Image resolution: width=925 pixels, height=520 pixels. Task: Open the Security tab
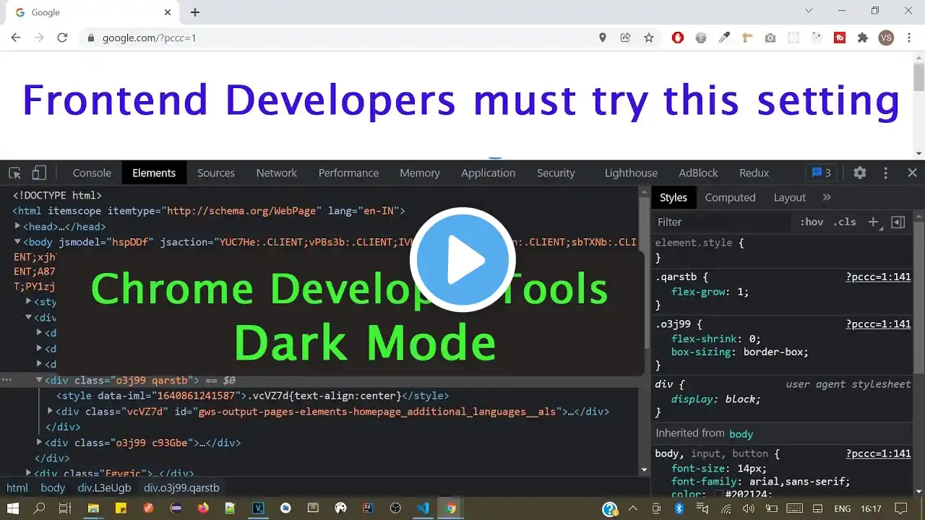556,173
